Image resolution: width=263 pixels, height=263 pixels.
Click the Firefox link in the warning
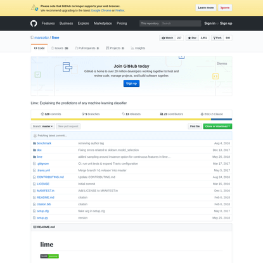[120, 10]
